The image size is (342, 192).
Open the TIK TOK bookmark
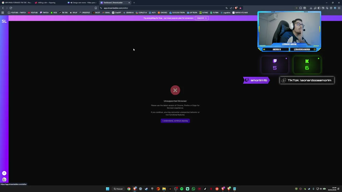[x=63, y=13]
